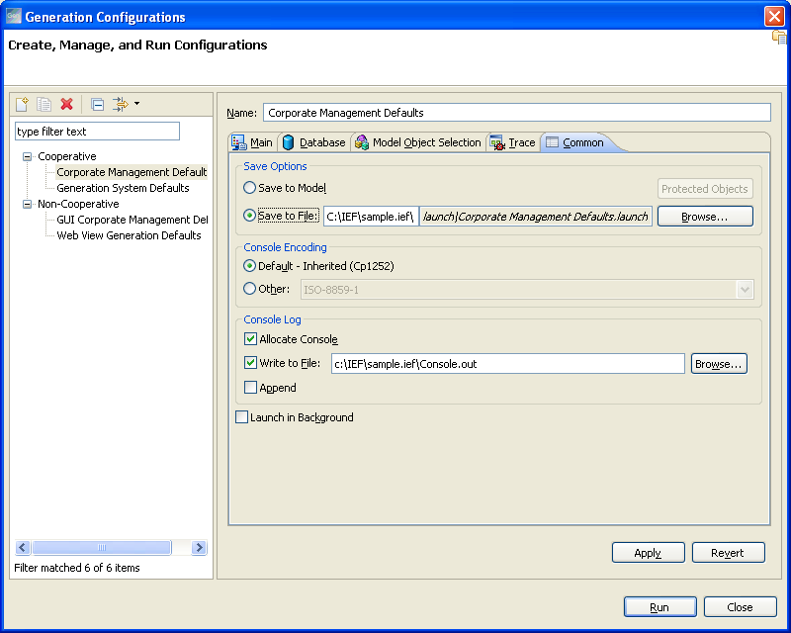Click the Model Object Selection tab icon
Screen dimensions: 791x633
(363, 141)
